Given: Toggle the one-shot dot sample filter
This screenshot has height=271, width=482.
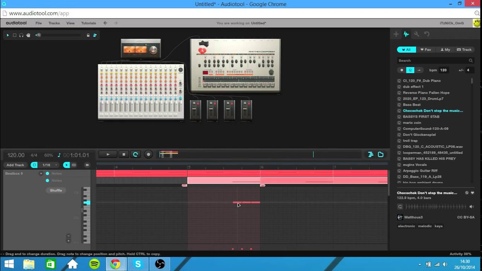Looking at the screenshot, I should tap(401, 70).
